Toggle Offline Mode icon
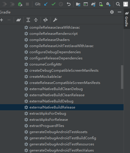 coord(45,20)
